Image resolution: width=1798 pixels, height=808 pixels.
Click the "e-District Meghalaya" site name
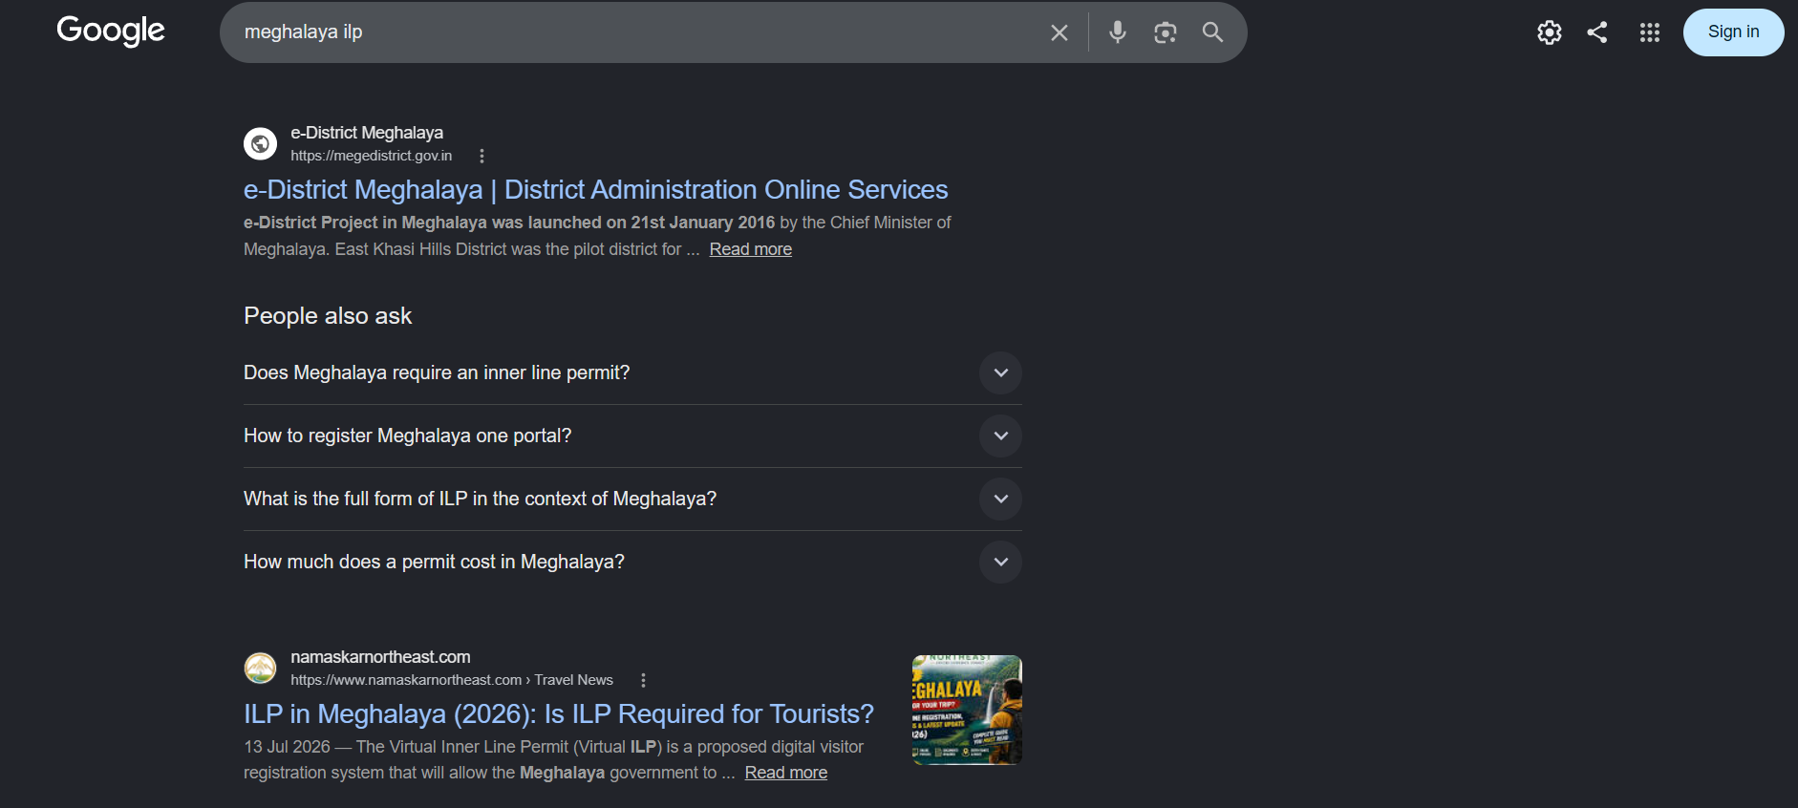coord(367,133)
